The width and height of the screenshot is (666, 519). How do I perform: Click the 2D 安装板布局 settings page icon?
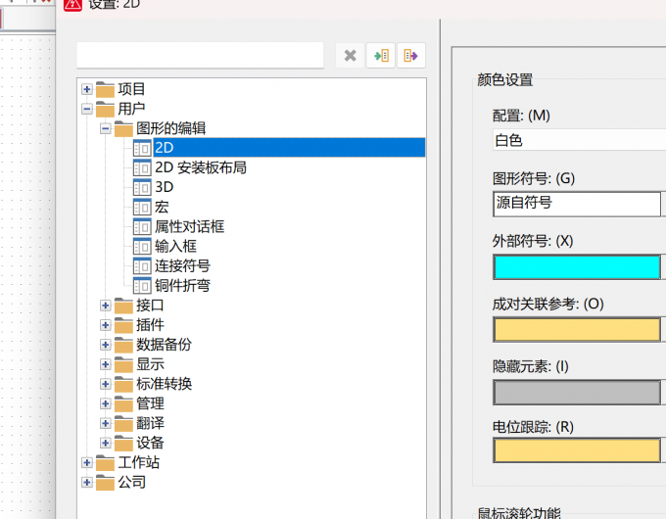pyautogui.click(x=142, y=167)
